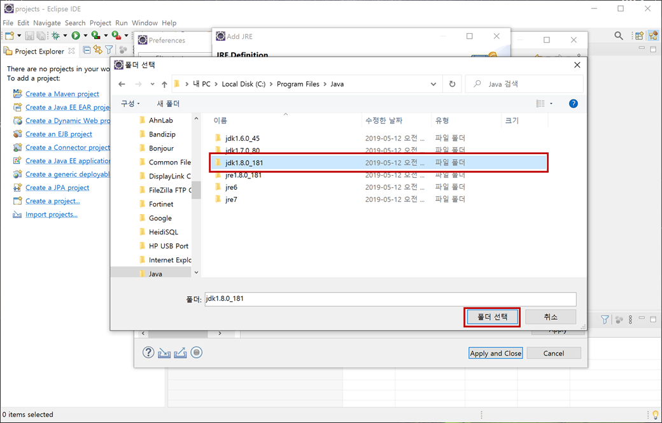Click 폴더 선택 button
This screenshot has width=662, height=423.
492,317
